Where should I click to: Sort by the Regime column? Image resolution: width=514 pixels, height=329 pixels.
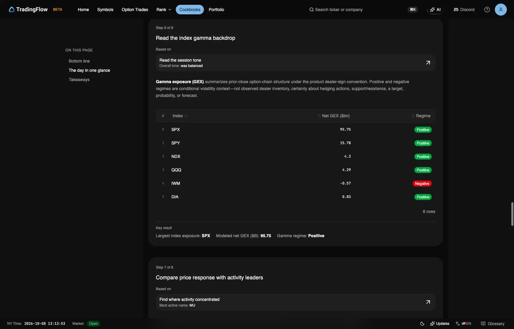pos(421,116)
